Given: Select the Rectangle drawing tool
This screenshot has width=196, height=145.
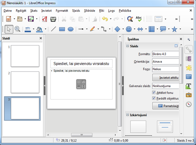Looking at the screenshot, I should 62,29.
